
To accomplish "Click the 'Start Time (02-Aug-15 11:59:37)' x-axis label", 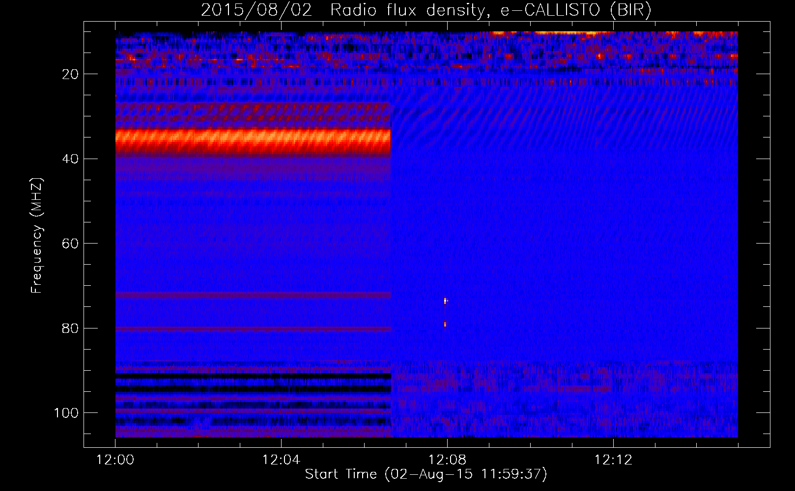I will click(x=426, y=474).
